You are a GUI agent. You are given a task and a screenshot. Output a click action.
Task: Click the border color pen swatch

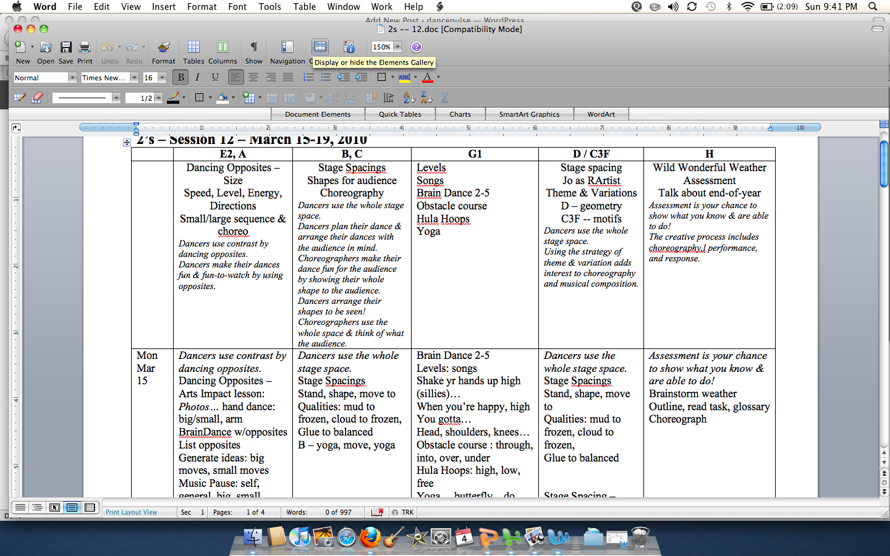[x=174, y=98]
